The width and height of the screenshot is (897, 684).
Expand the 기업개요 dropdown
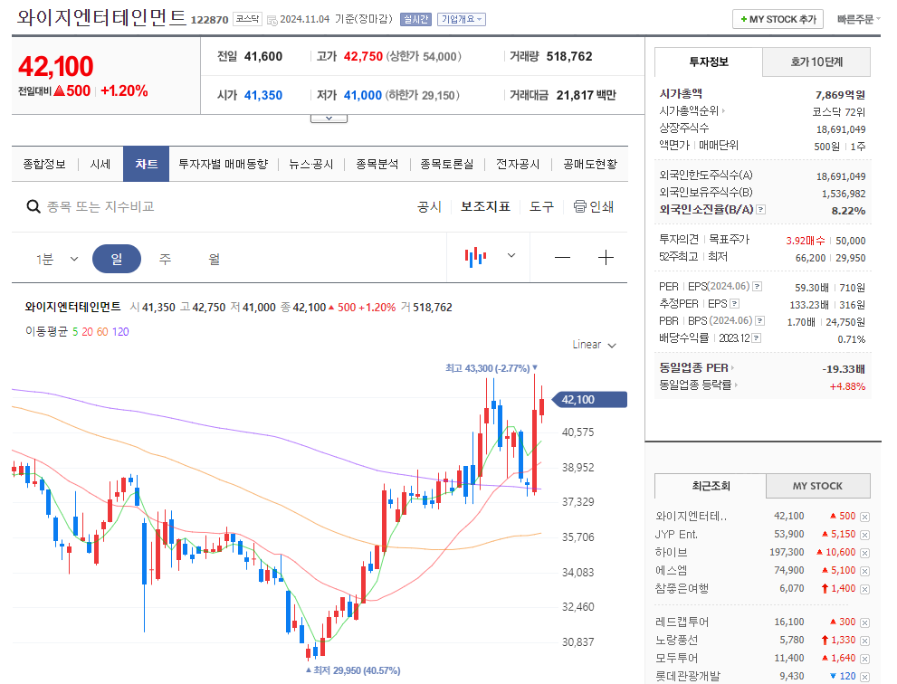(x=461, y=19)
